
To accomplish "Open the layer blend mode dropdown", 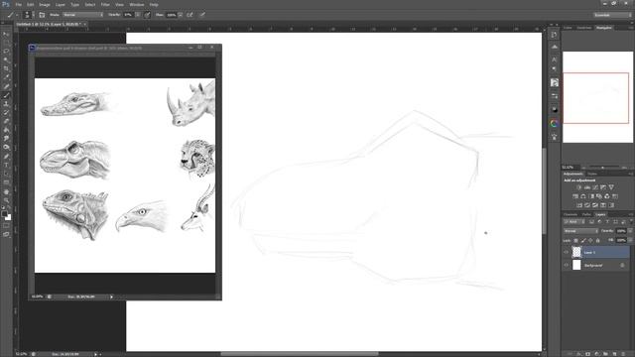I will (x=581, y=231).
